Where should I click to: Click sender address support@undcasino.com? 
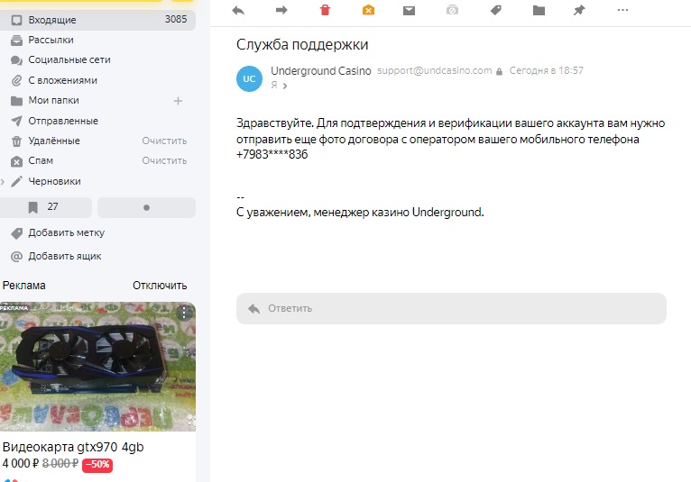(435, 70)
